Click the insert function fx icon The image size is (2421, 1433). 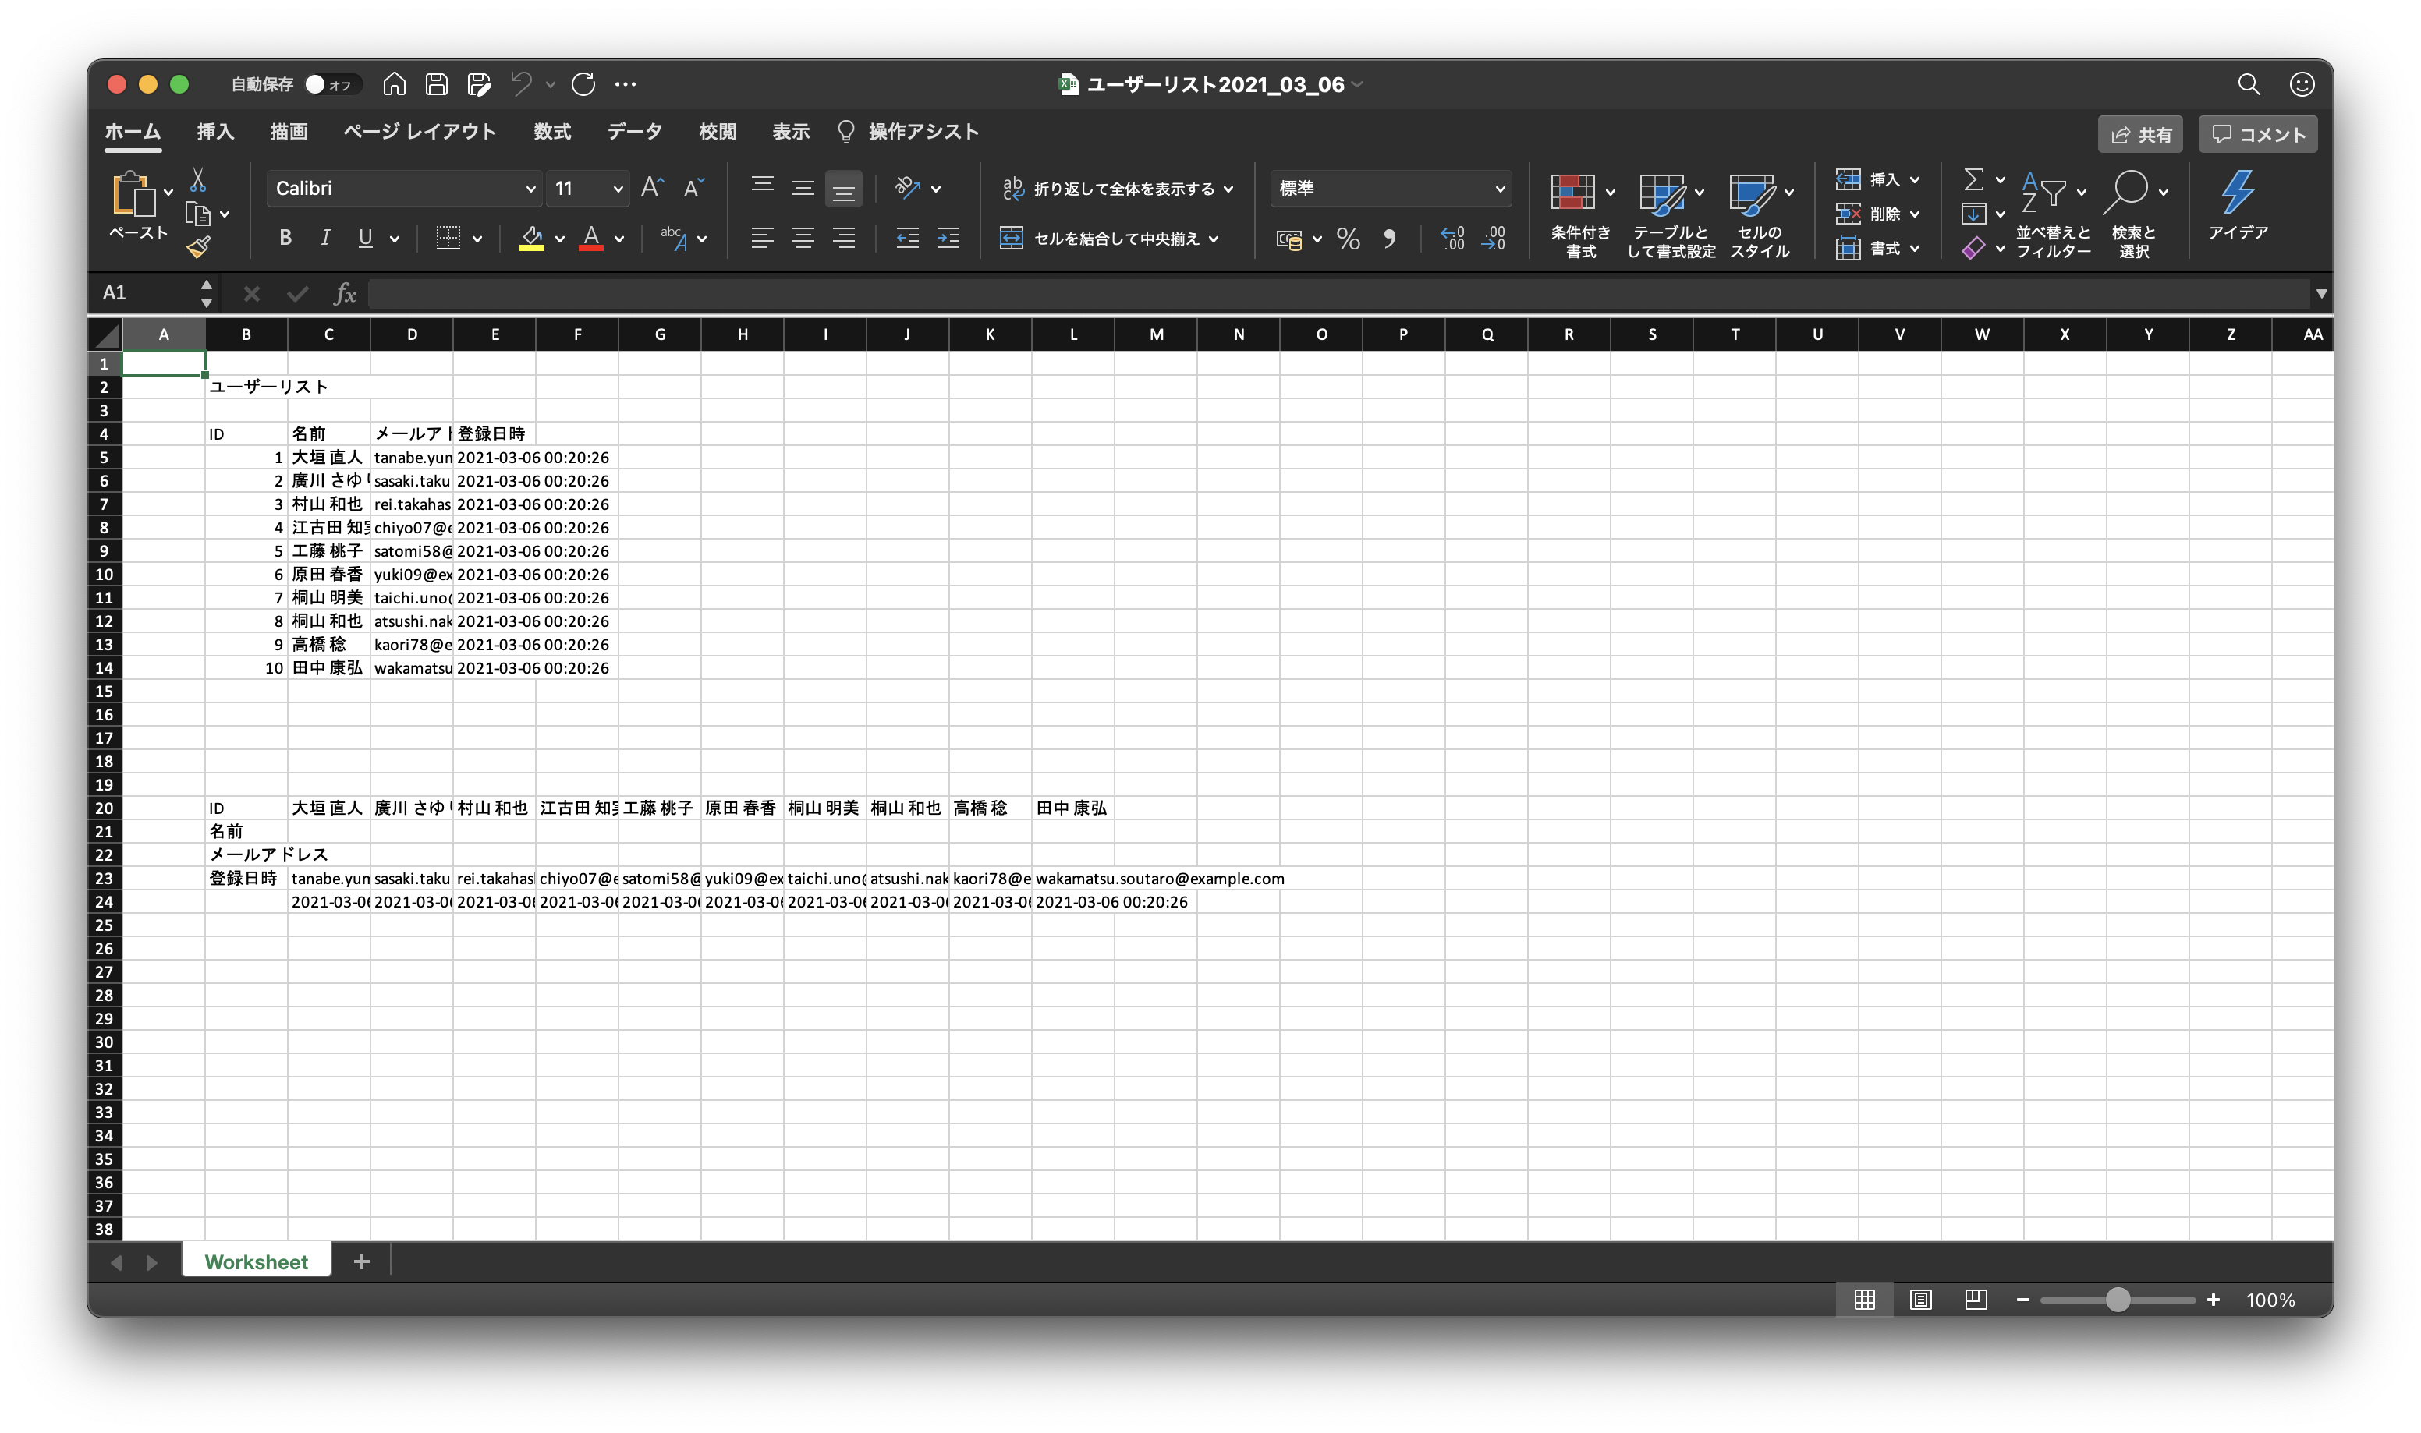pos(345,294)
